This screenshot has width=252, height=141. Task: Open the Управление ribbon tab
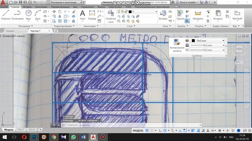[x=87, y=7]
